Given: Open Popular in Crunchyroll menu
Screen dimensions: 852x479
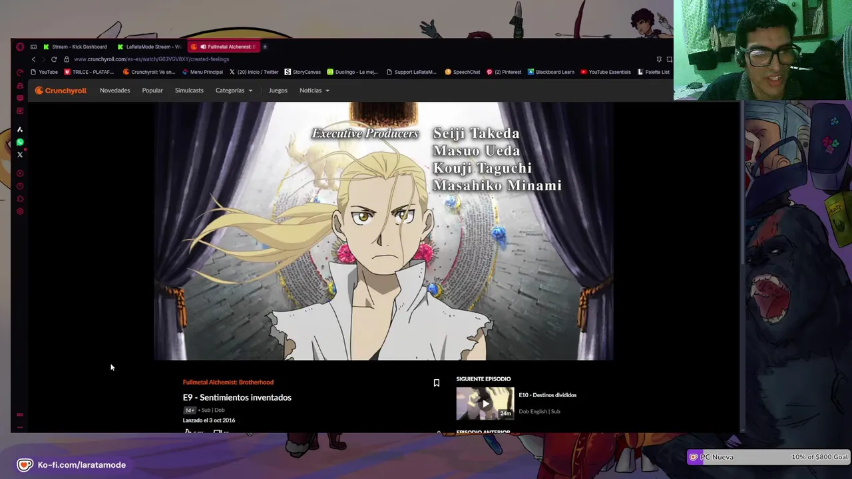Looking at the screenshot, I should (x=152, y=90).
